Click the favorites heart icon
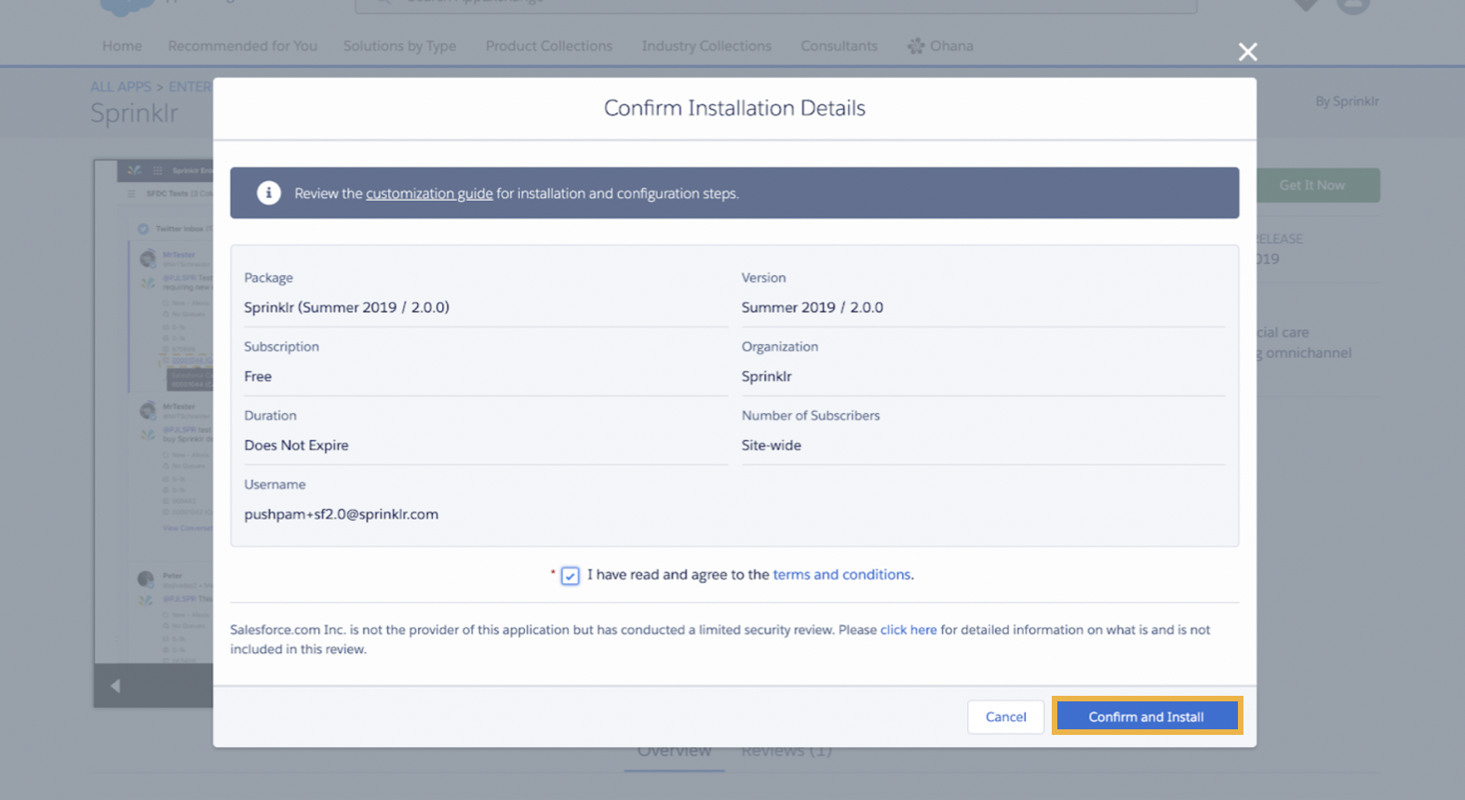This screenshot has width=1465, height=800. [1306, 6]
